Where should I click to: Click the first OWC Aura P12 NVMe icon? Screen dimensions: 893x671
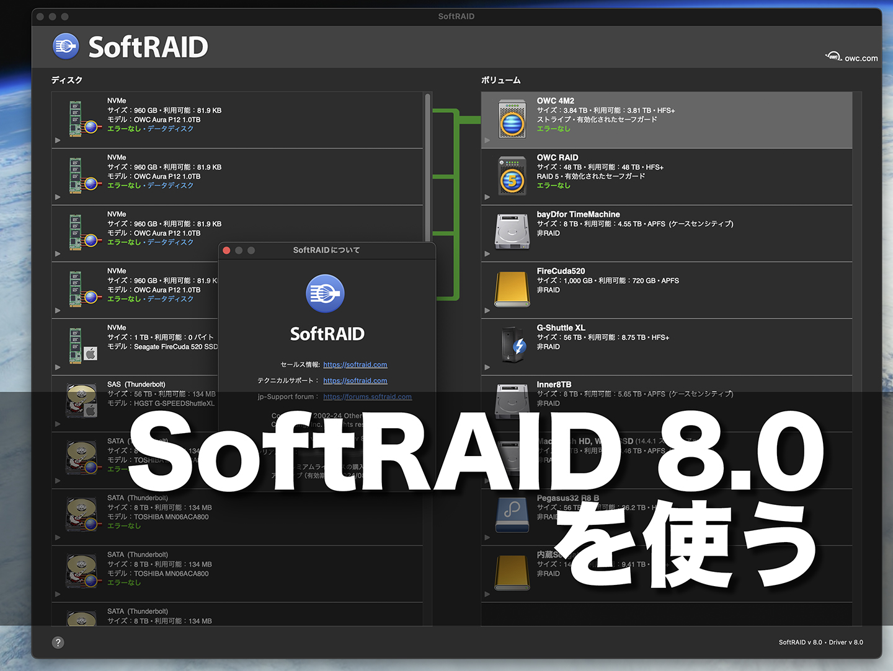81,116
